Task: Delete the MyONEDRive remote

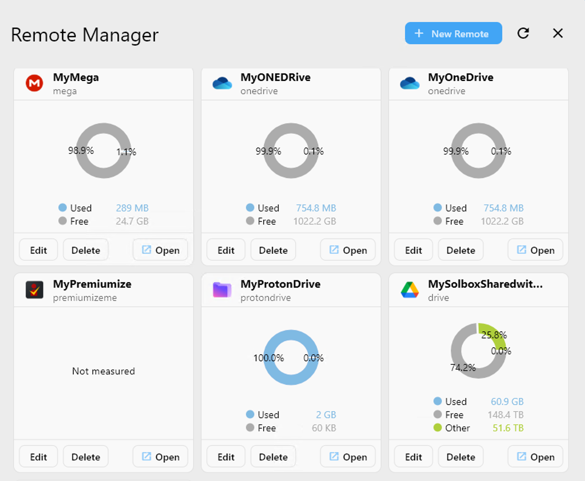Action: pyautogui.click(x=273, y=250)
